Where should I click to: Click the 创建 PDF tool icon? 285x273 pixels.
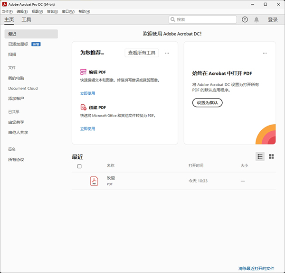coord(83,107)
